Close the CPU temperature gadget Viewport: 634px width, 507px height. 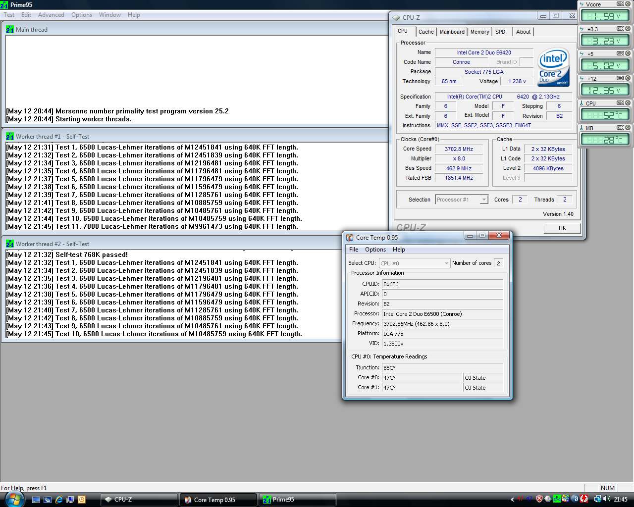click(x=628, y=103)
